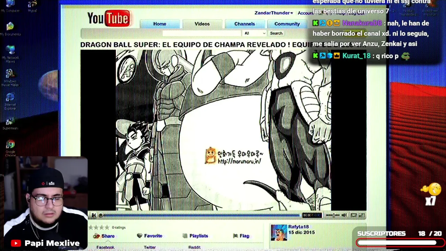Share via the Reddit link
446x251 pixels.
click(x=194, y=247)
